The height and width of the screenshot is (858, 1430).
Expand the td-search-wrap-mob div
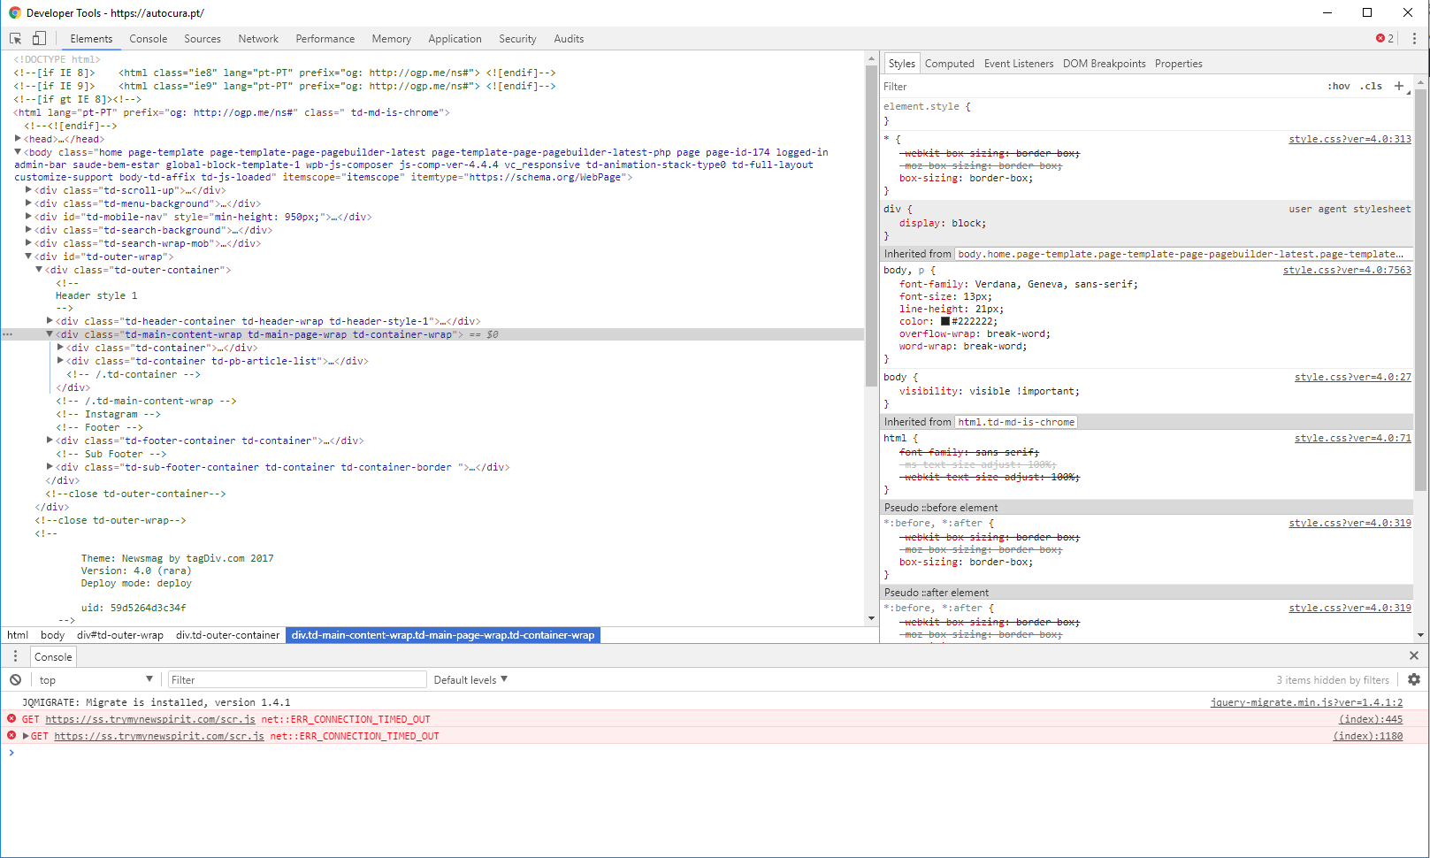pos(28,242)
